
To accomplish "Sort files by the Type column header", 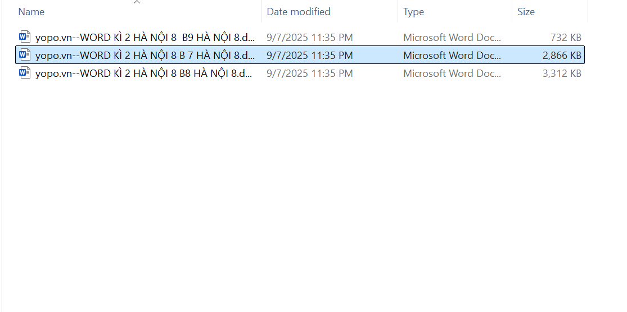I will click(413, 12).
